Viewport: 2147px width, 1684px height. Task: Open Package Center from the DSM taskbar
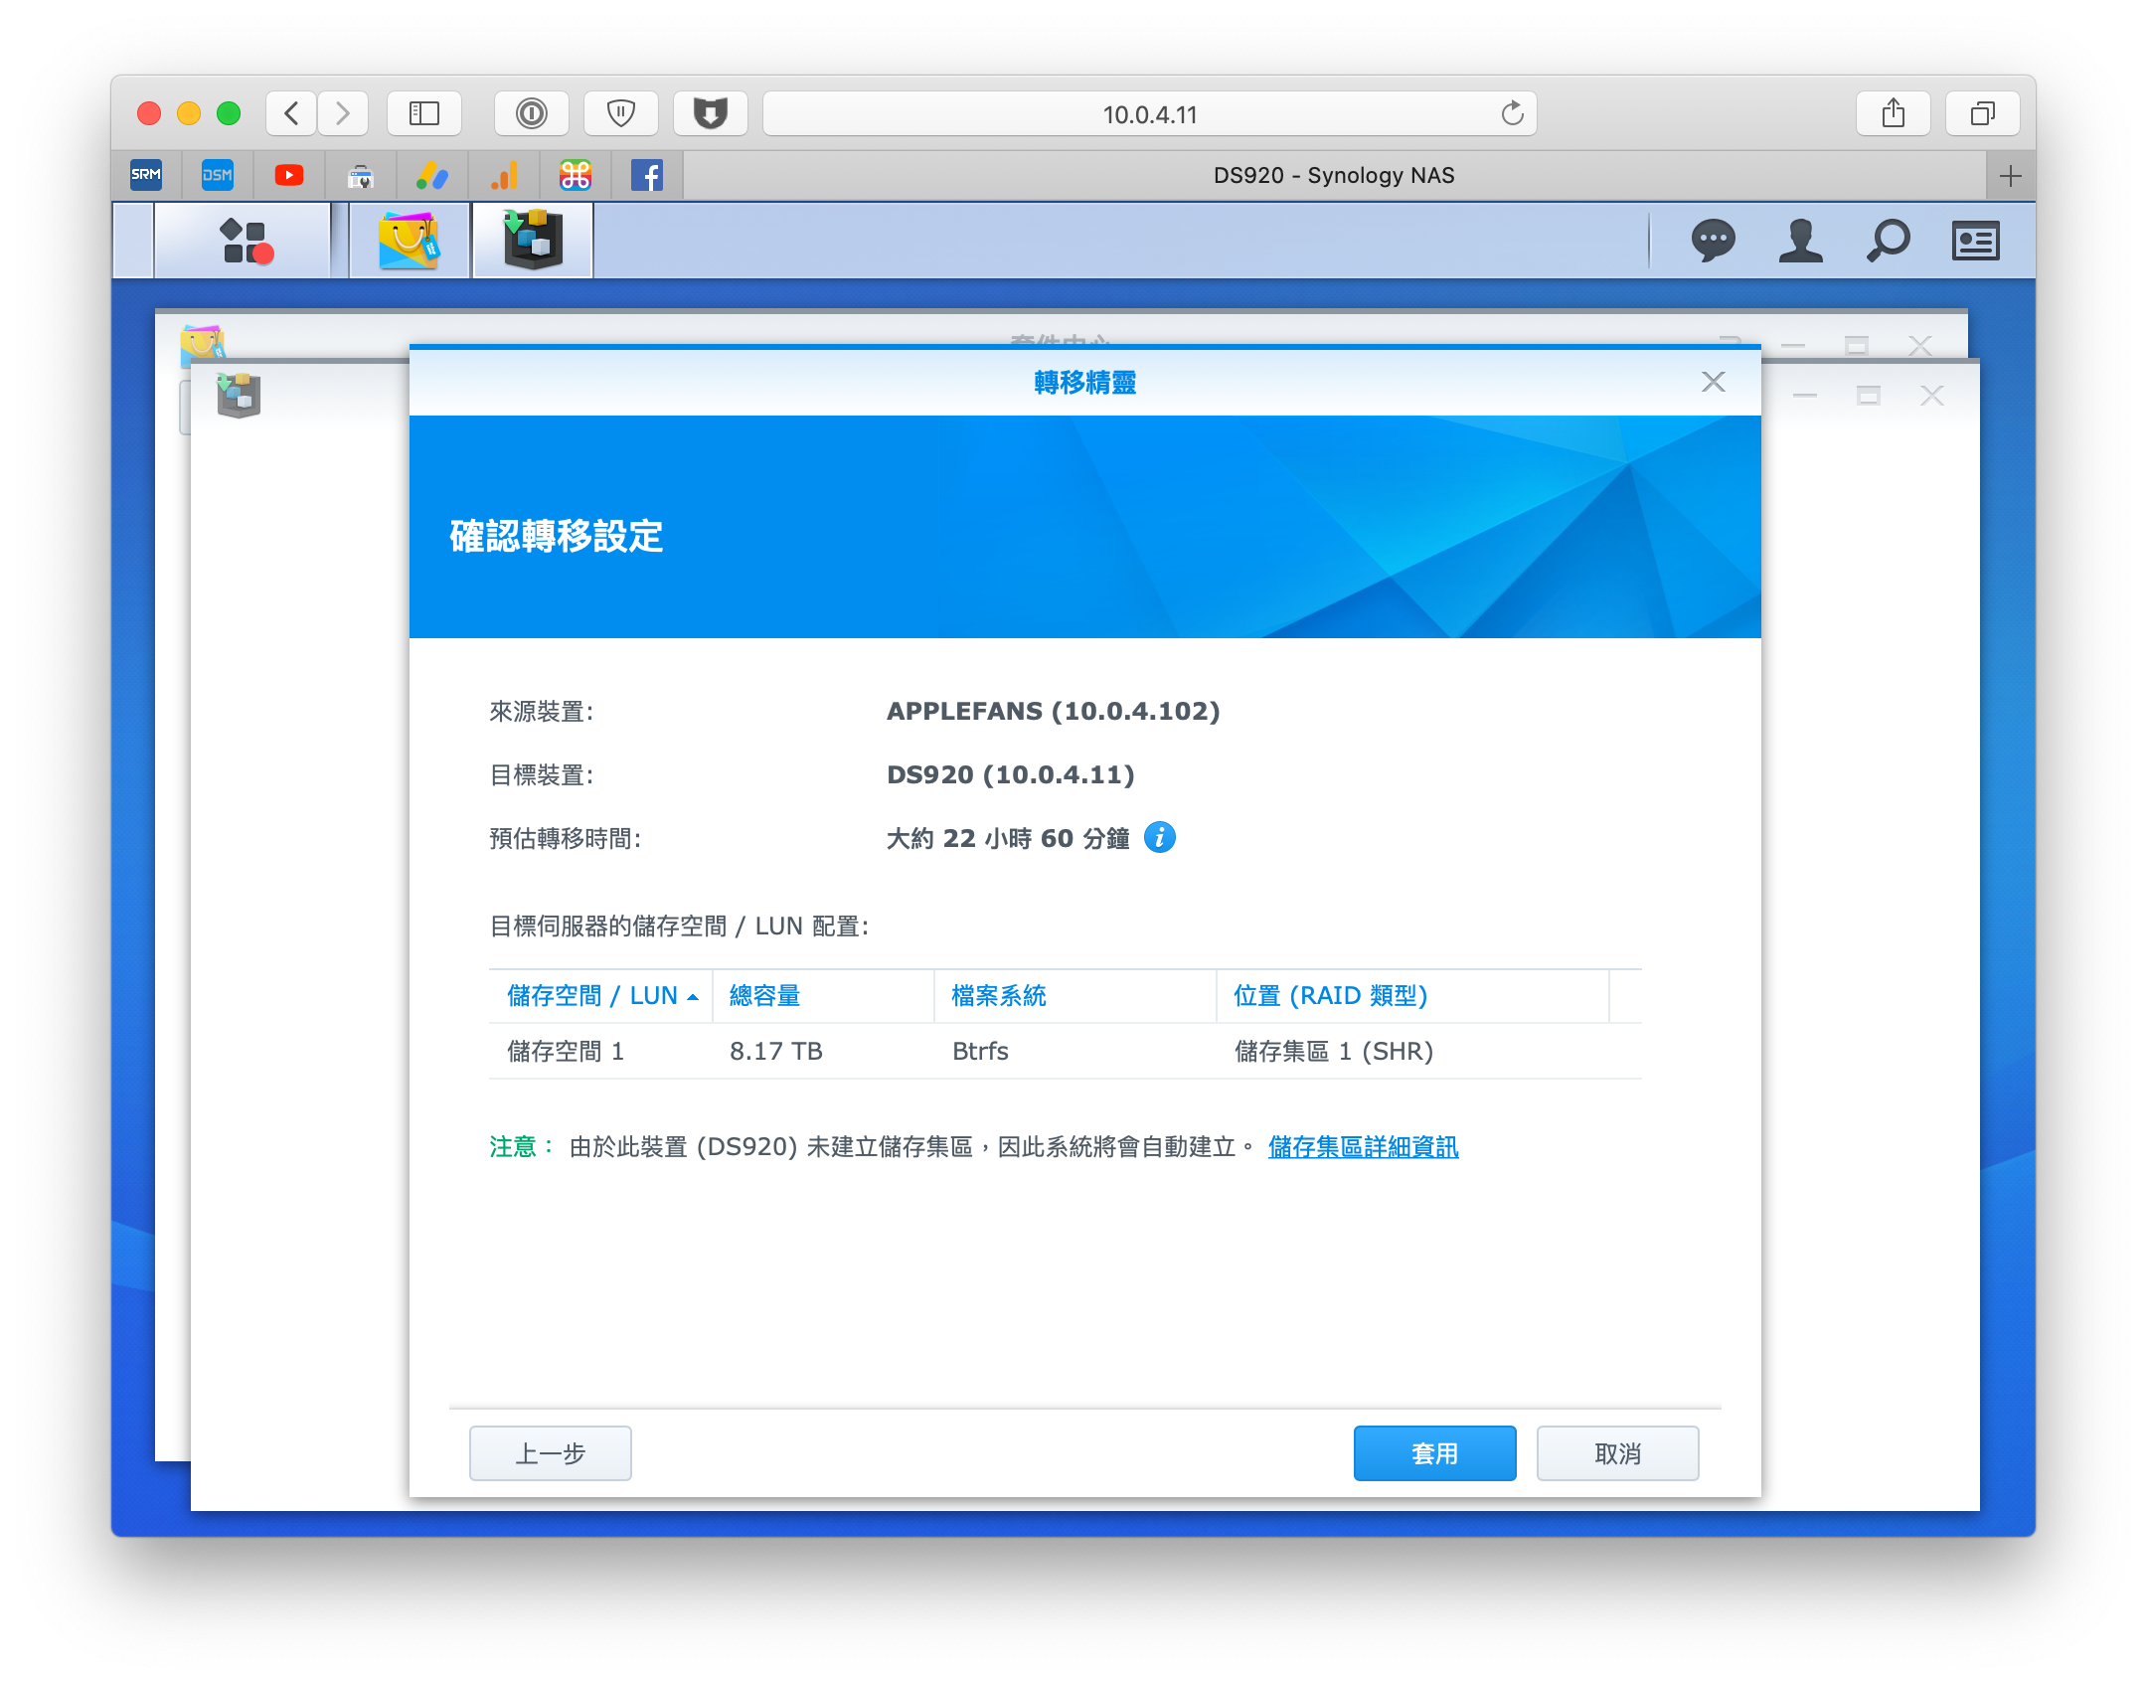pyautogui.click(x=409, y=241)
